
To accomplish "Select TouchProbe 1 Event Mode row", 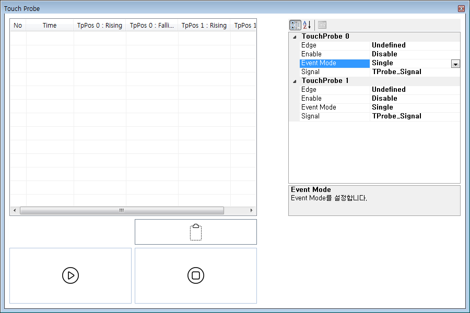I will click(x=319, y=107).
